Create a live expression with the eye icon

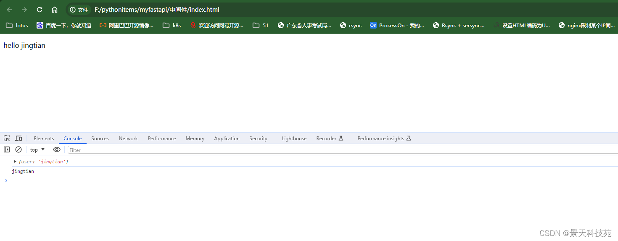click(x=57, y=149)
